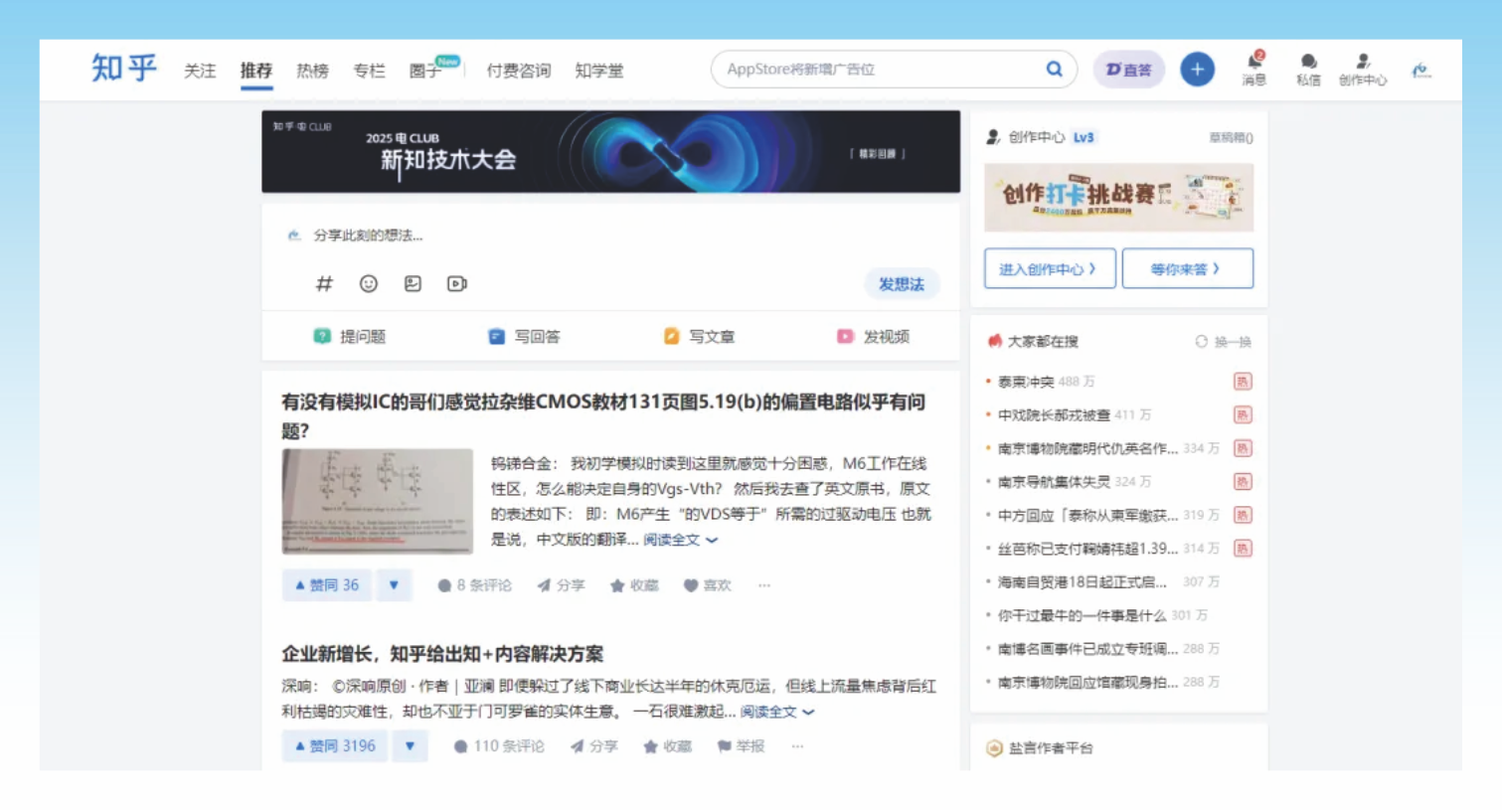Favorite the CMOS answer with 收藏
1502x810 pixels.
[634, 585]
